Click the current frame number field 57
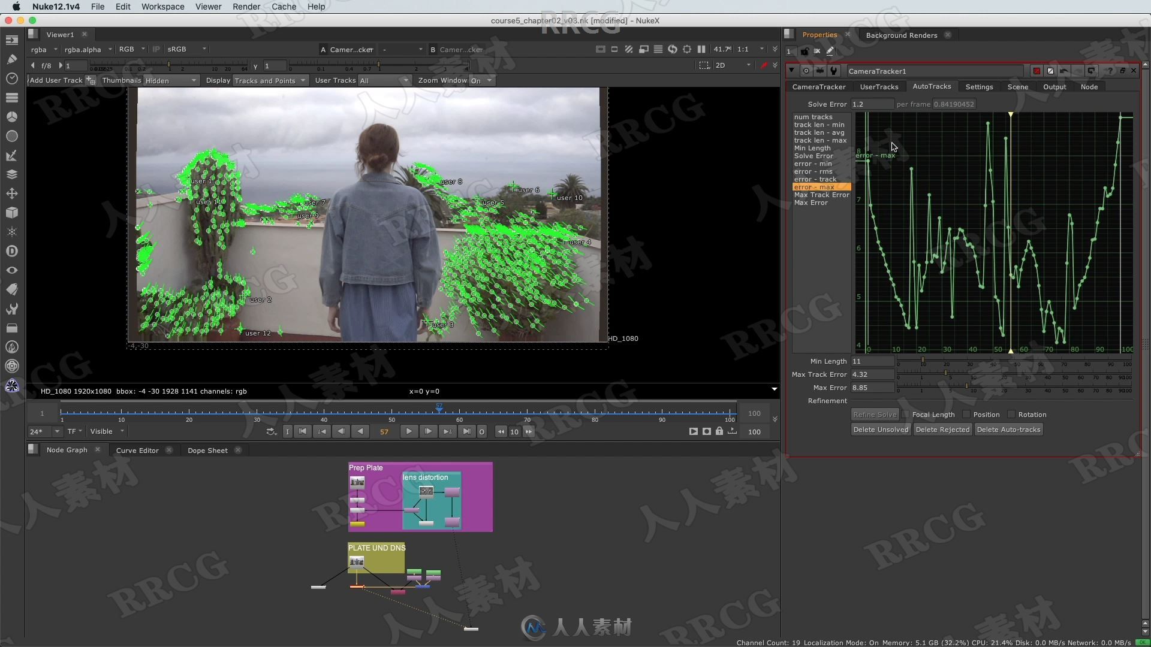This screenshot has height=647, width=1151. [x=384, y=431]
